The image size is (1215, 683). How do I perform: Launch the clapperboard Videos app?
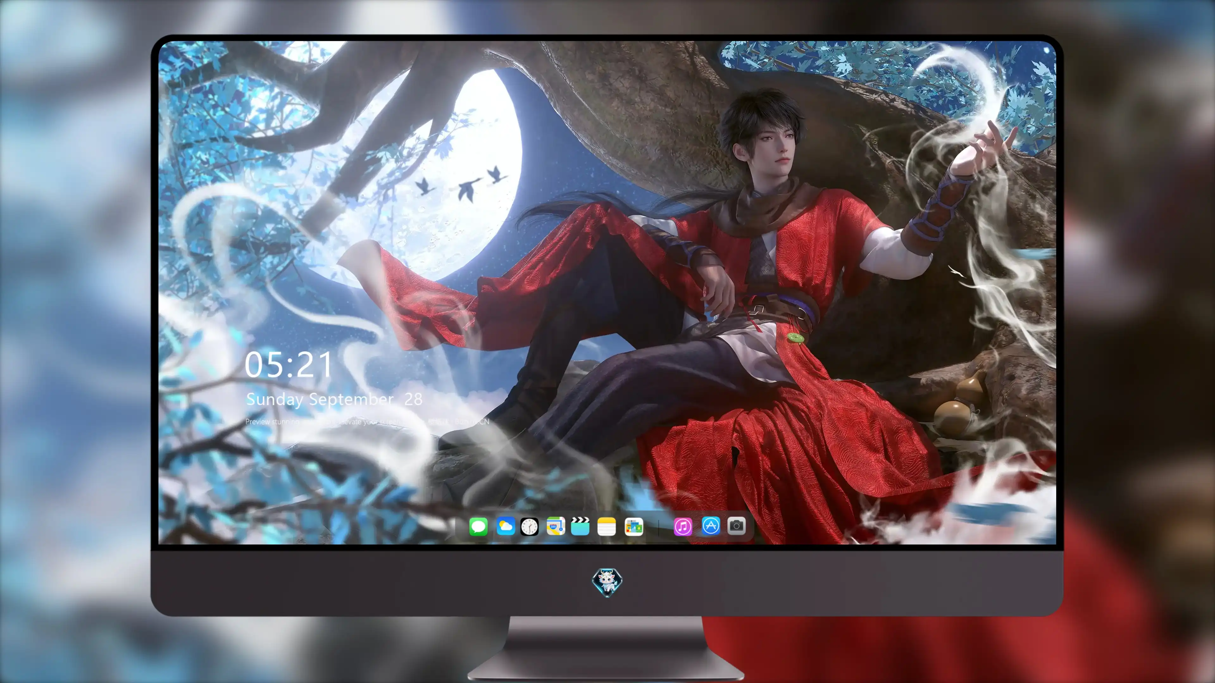[x=580, y=526]
